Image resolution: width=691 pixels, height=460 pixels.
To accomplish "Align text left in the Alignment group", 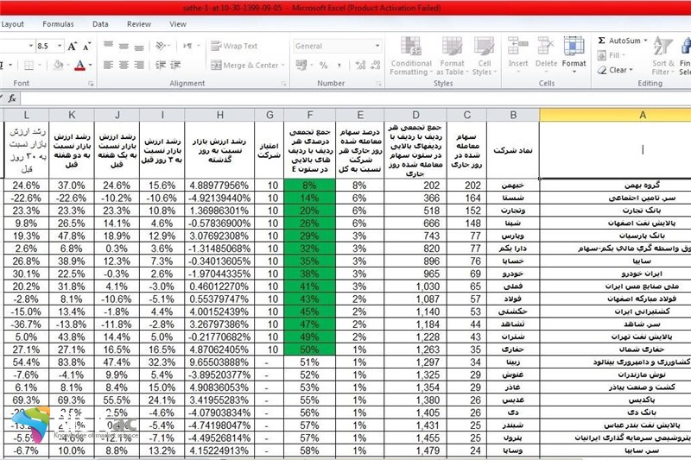I will (x=109, y=65).
